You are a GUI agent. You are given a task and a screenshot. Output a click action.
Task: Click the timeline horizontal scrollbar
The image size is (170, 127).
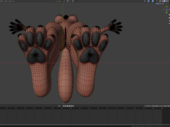tap(85, 125)
